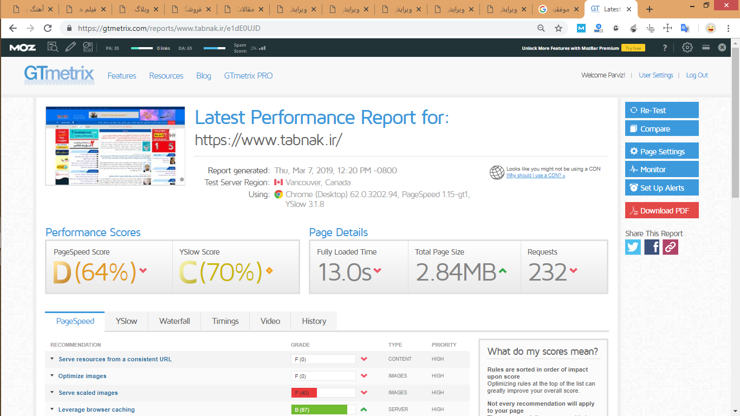Image resolution: width=740 pixels, height=416 pixels.
Task: Open the Features menu
Action: (x=122, y=76)
